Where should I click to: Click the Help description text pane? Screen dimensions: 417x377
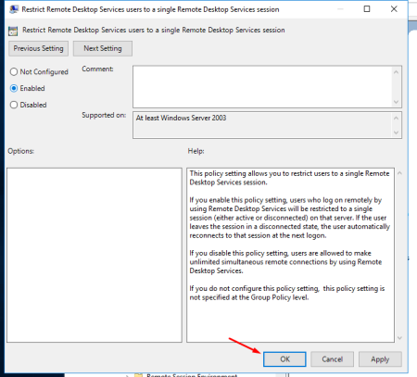click(290, 255)
